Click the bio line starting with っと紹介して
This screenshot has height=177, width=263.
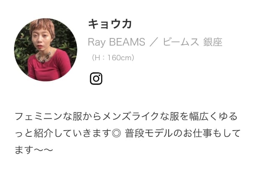tap(128, 133)
